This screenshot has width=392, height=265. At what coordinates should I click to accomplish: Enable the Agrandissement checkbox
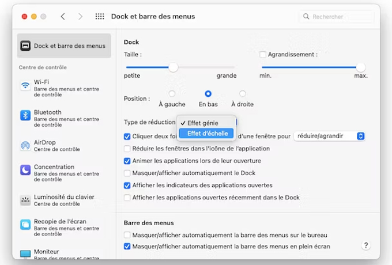tap(263, 55)
